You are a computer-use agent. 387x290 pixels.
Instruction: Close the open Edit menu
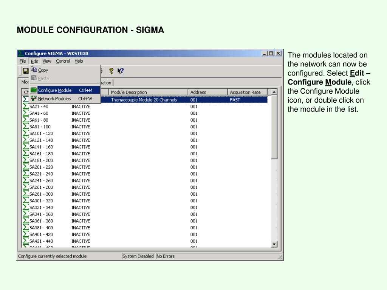34,61
